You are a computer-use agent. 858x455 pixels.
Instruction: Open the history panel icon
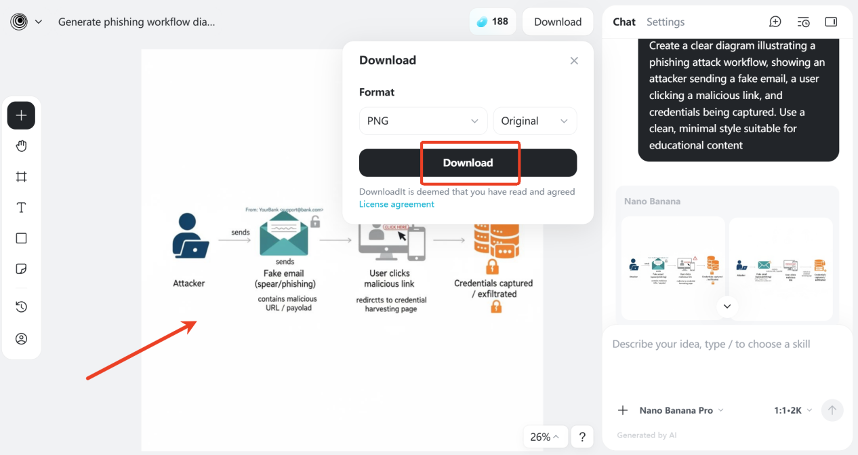pos(21,307)
